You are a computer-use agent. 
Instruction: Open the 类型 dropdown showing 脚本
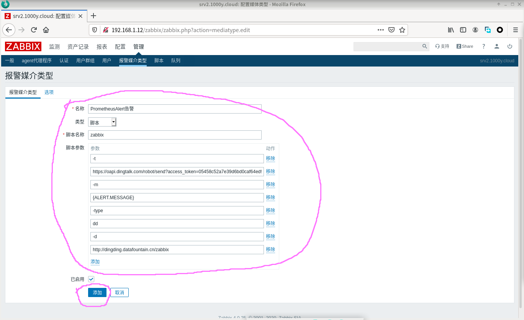(x=102, y=122)
